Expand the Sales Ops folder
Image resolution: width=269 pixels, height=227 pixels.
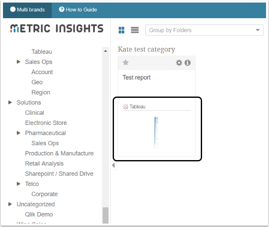(x=19, y=62)
